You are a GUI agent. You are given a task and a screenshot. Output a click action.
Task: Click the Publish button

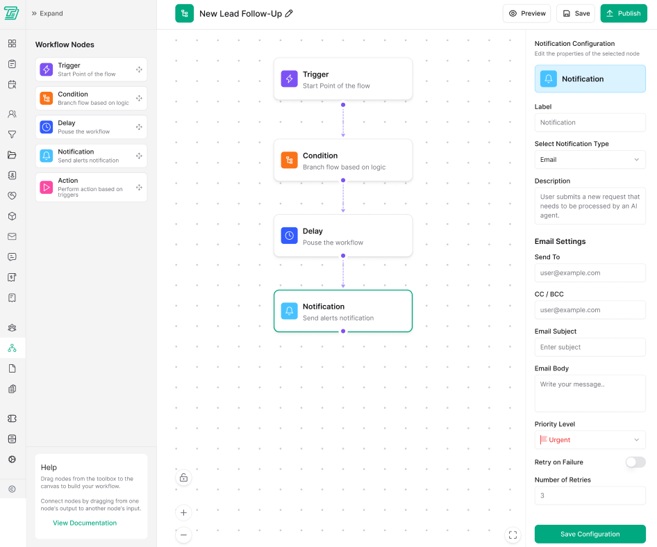[623, 13]
